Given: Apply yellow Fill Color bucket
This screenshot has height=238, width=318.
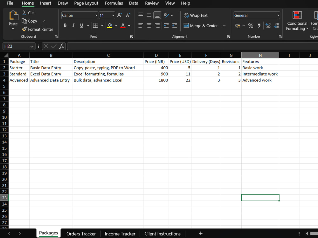Looking at the screenshot, I should coord(110,25).
